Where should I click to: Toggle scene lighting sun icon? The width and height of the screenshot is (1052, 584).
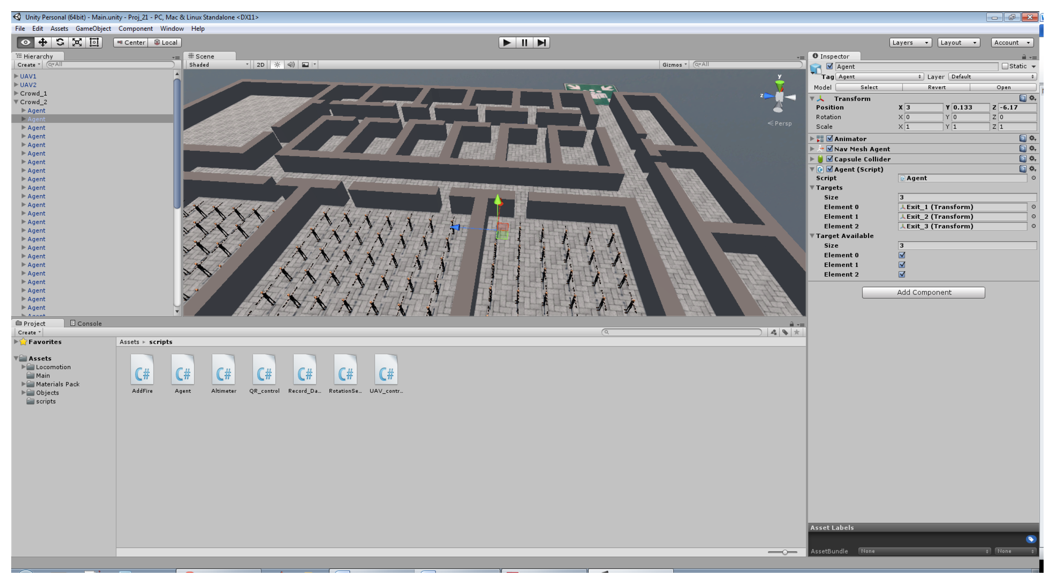click(277, 64)
